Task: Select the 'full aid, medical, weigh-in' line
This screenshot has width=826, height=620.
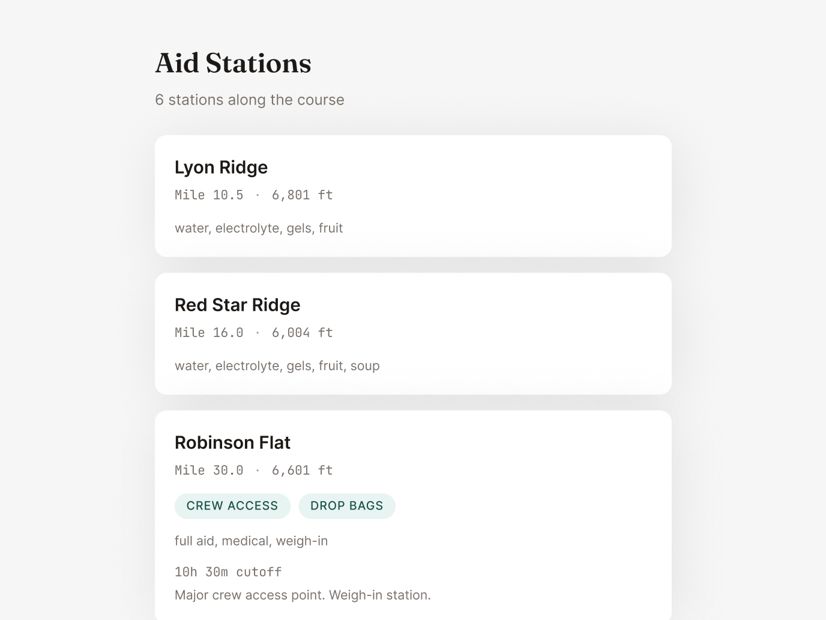Action: [251, 541]
